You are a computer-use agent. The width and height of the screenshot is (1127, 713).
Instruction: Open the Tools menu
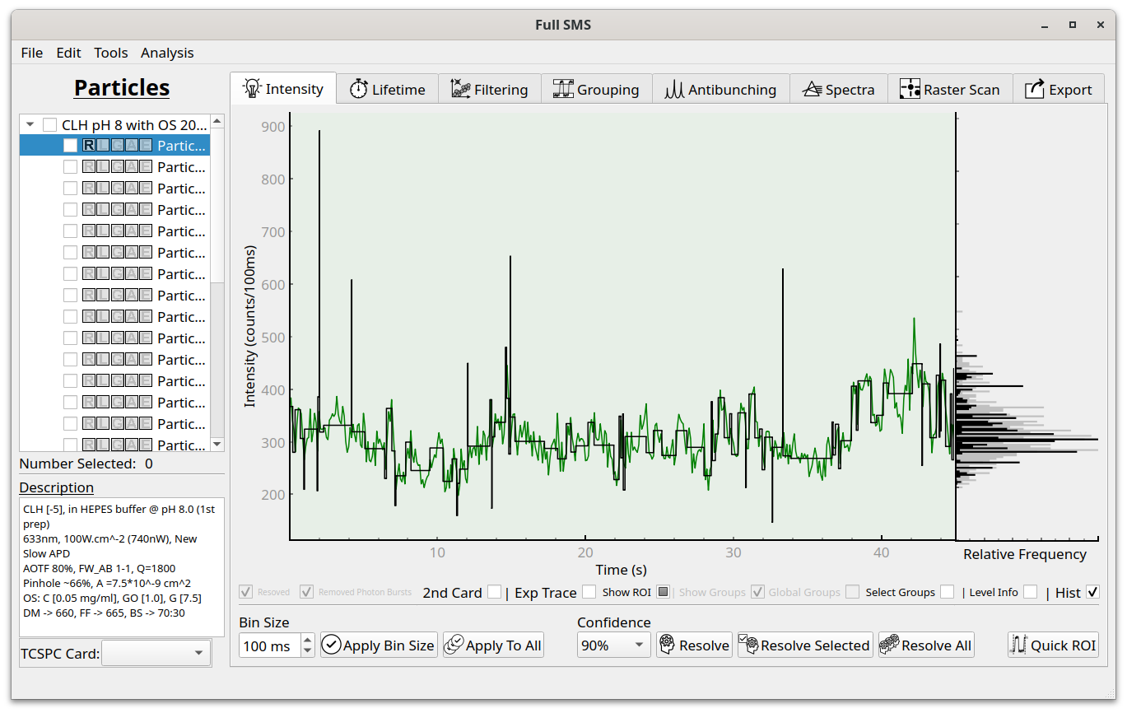pos(111,53)
